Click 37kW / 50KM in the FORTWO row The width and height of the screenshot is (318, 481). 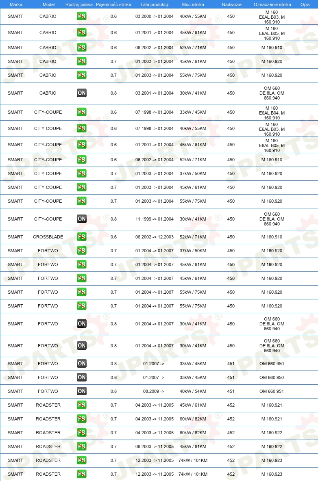point(193,251)
